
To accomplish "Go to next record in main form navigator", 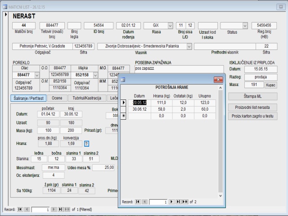I will [x=54, y=210].
